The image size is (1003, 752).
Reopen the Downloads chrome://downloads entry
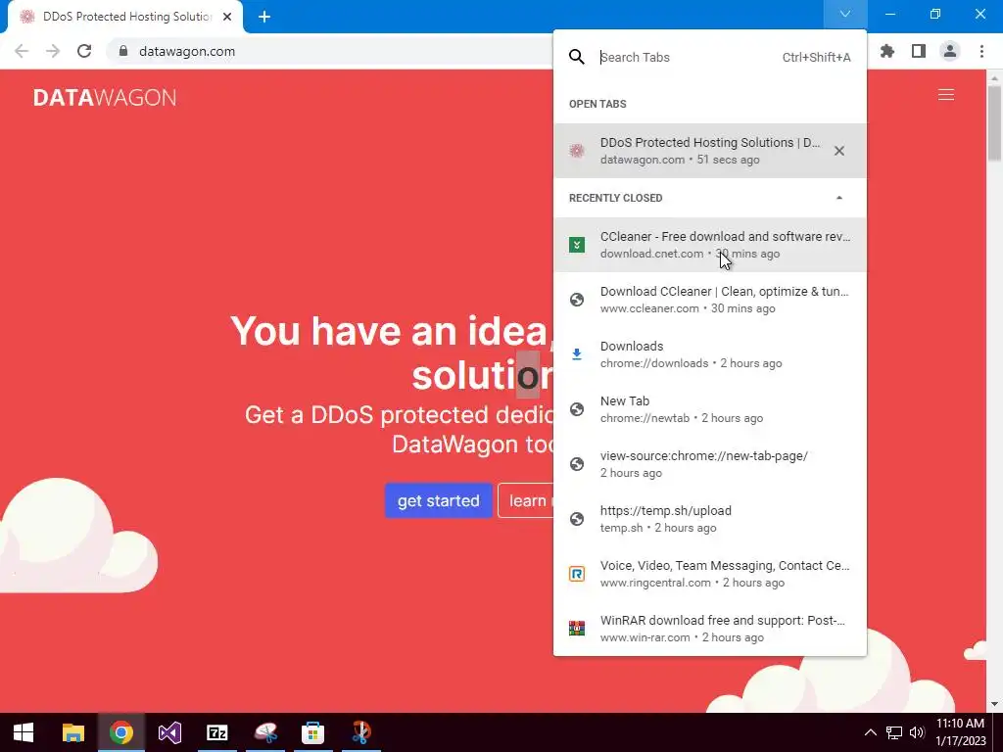(x=709, y=354)
